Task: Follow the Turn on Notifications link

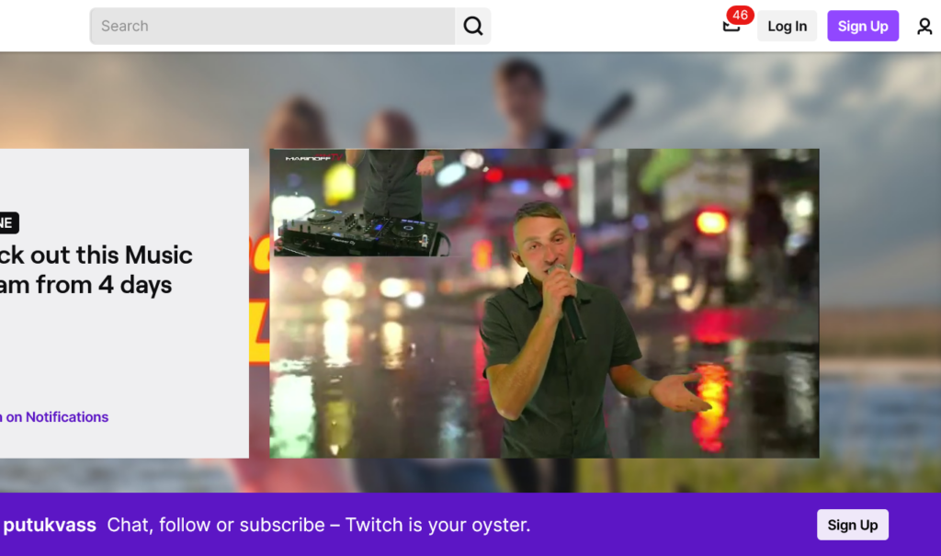Action: 55,417
